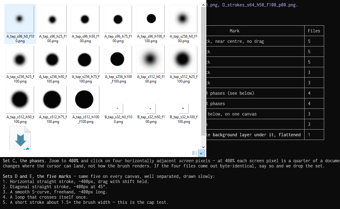Viewport: 340px width, 209px height.
Task: Switch file list to details view
Action: tap(194, 153)
